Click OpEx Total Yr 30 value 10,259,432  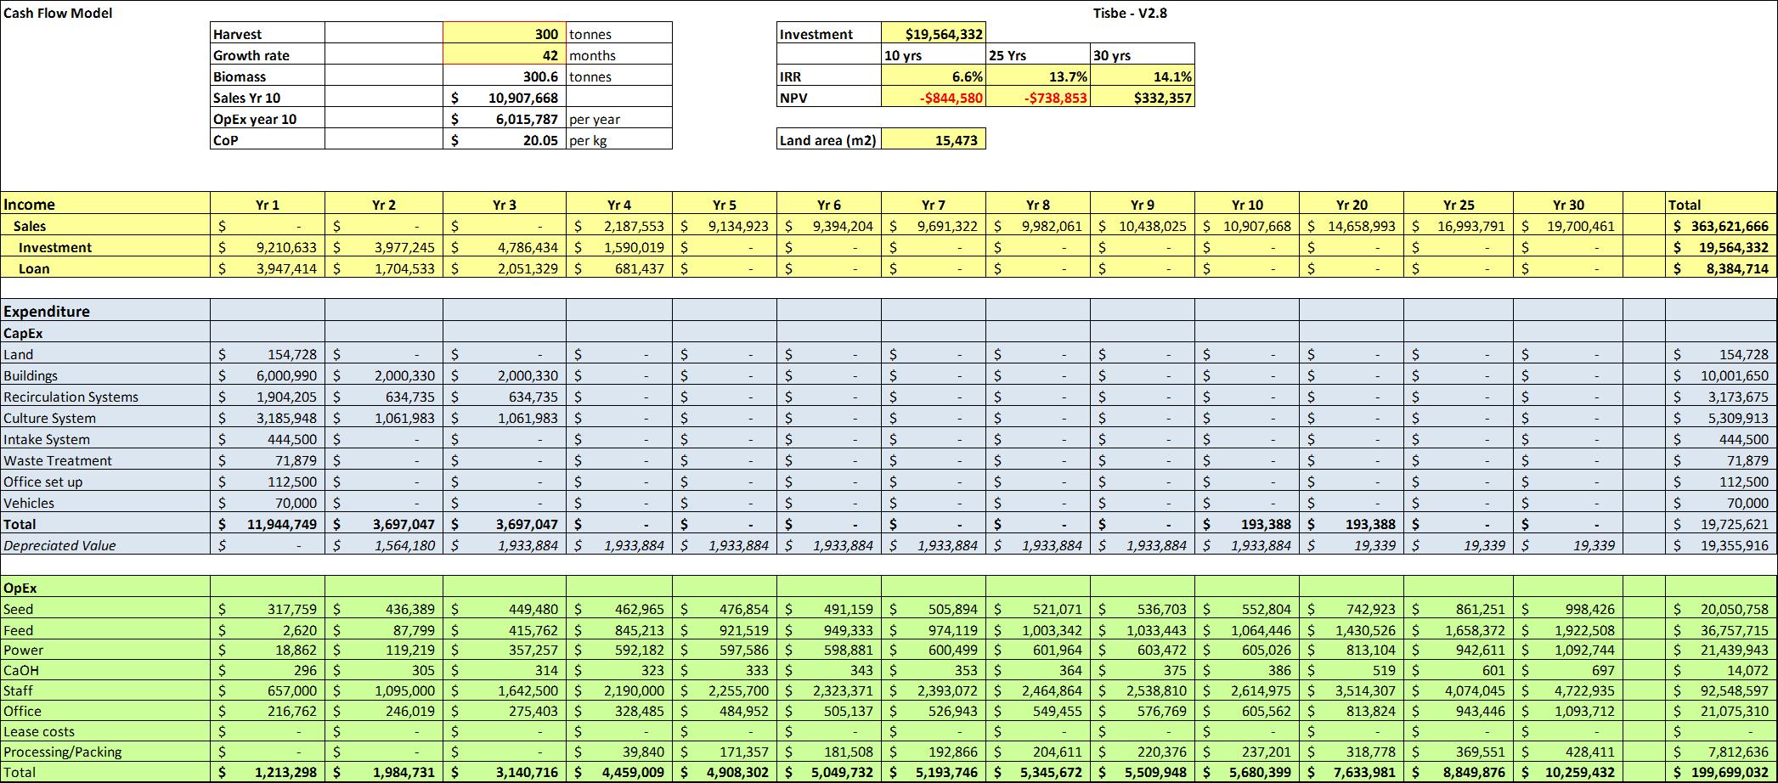point(1568,772)
